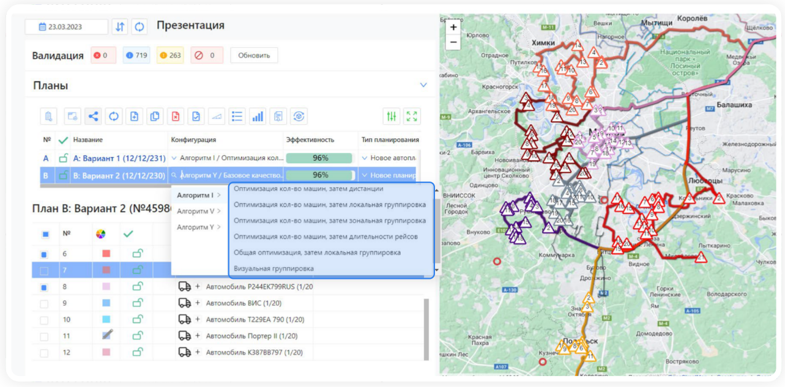Check the checkbox for route 9
Image resolution: width=785 pixels, height=387 pixels.
point(44,303)
